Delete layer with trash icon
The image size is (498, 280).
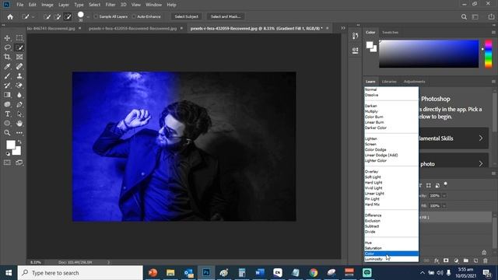(x=486, y=261)
